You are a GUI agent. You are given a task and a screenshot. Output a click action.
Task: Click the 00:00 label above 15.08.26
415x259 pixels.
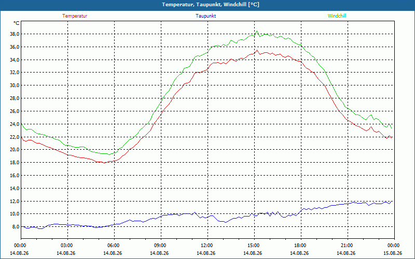[x=394, y=246]
